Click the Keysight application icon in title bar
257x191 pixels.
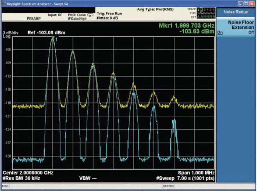[4, 4]
